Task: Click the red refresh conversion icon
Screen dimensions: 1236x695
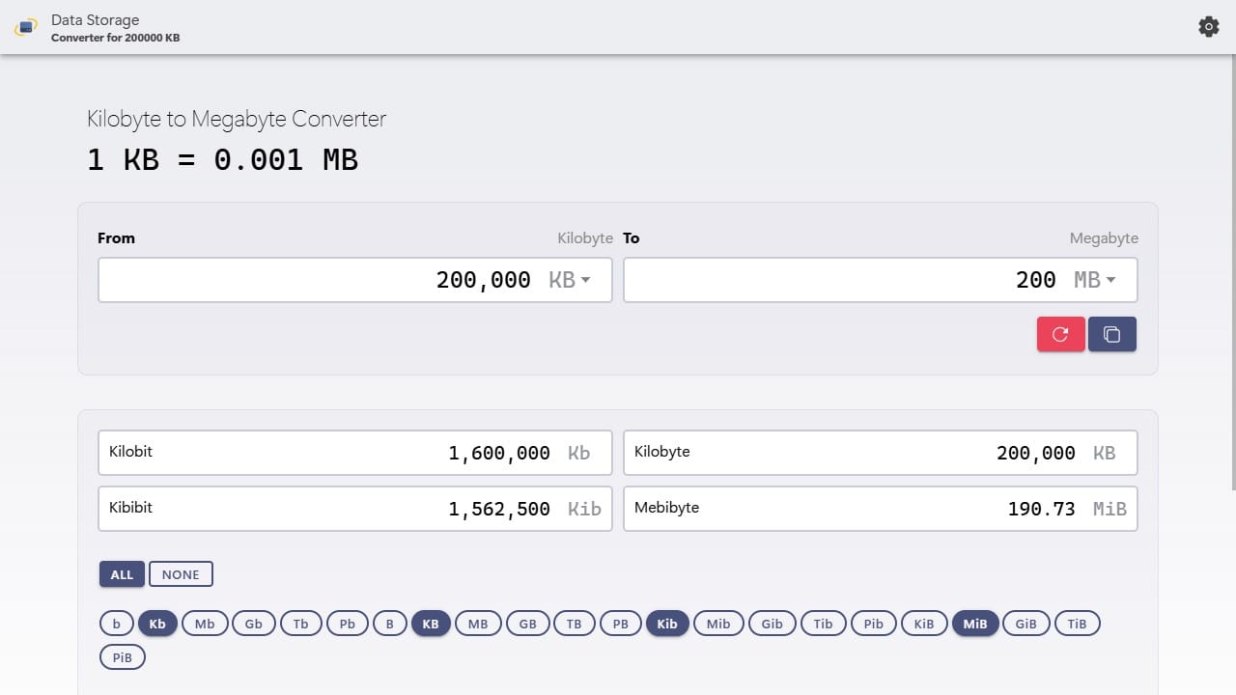Action: click(1060, 333)
